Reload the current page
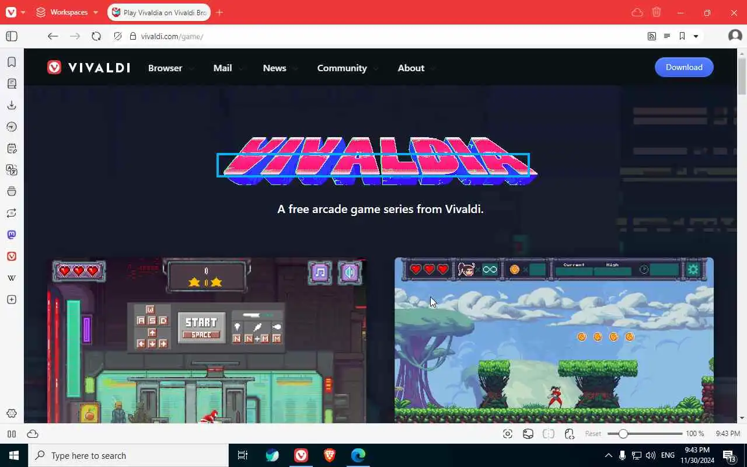 tap(96, 36)
